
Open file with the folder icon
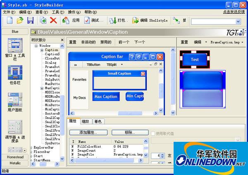(20, 20)
